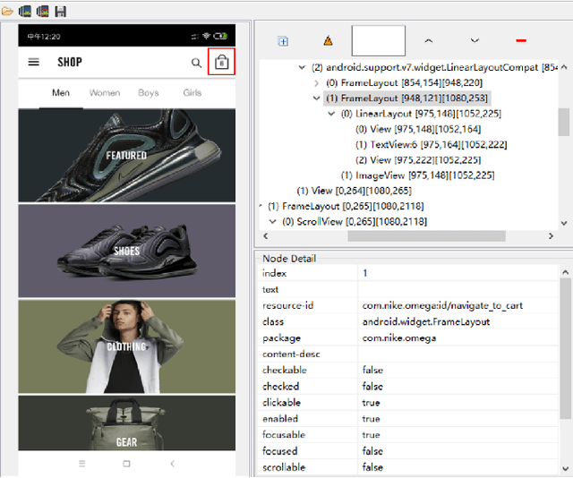Click the expand all tree plus icon
This screenshot has height=478, width=573.
283,41
